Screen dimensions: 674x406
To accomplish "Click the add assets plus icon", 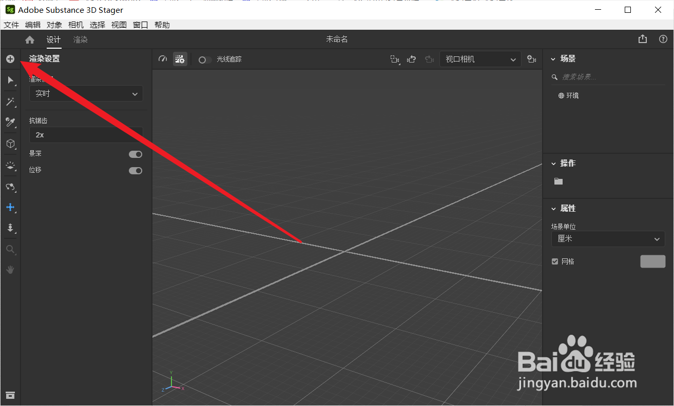I will pos(10,59).
